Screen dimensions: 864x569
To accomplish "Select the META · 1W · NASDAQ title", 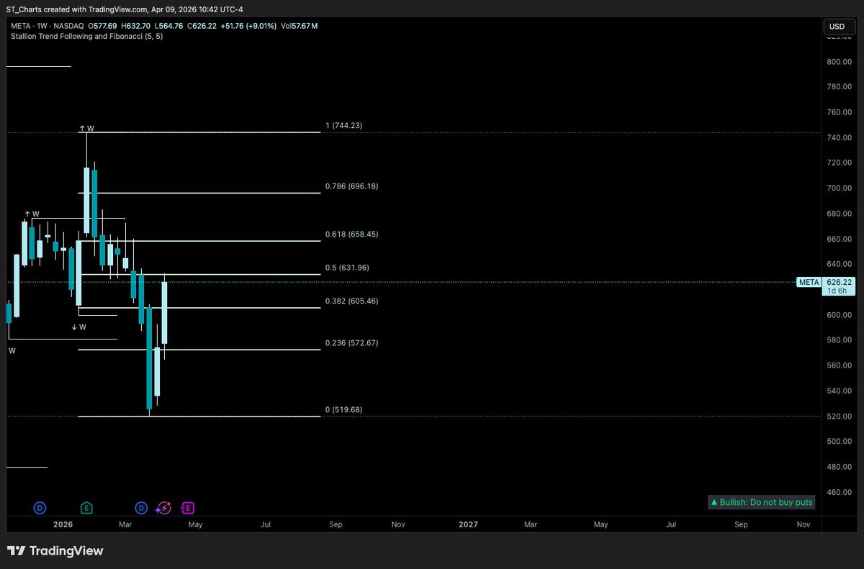I will tap(46, 26).
